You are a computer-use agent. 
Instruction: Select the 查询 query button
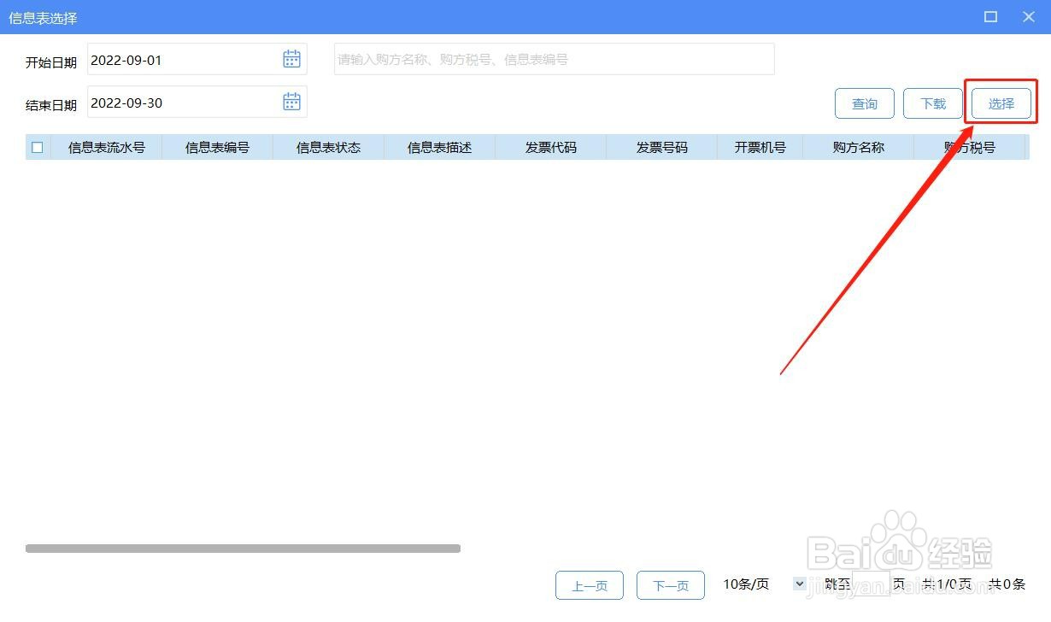[864, 103]
